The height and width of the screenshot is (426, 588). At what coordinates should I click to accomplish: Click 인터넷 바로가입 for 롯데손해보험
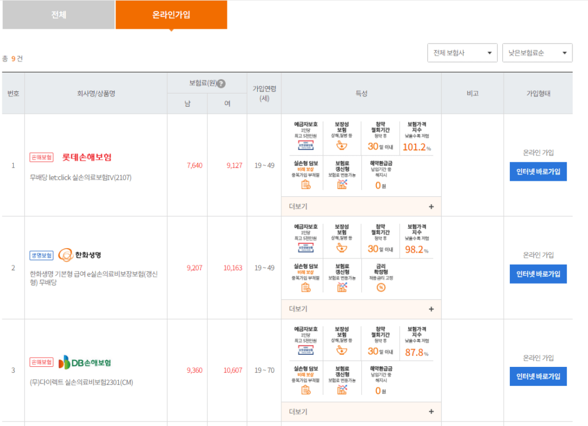(x=538, y=171)
